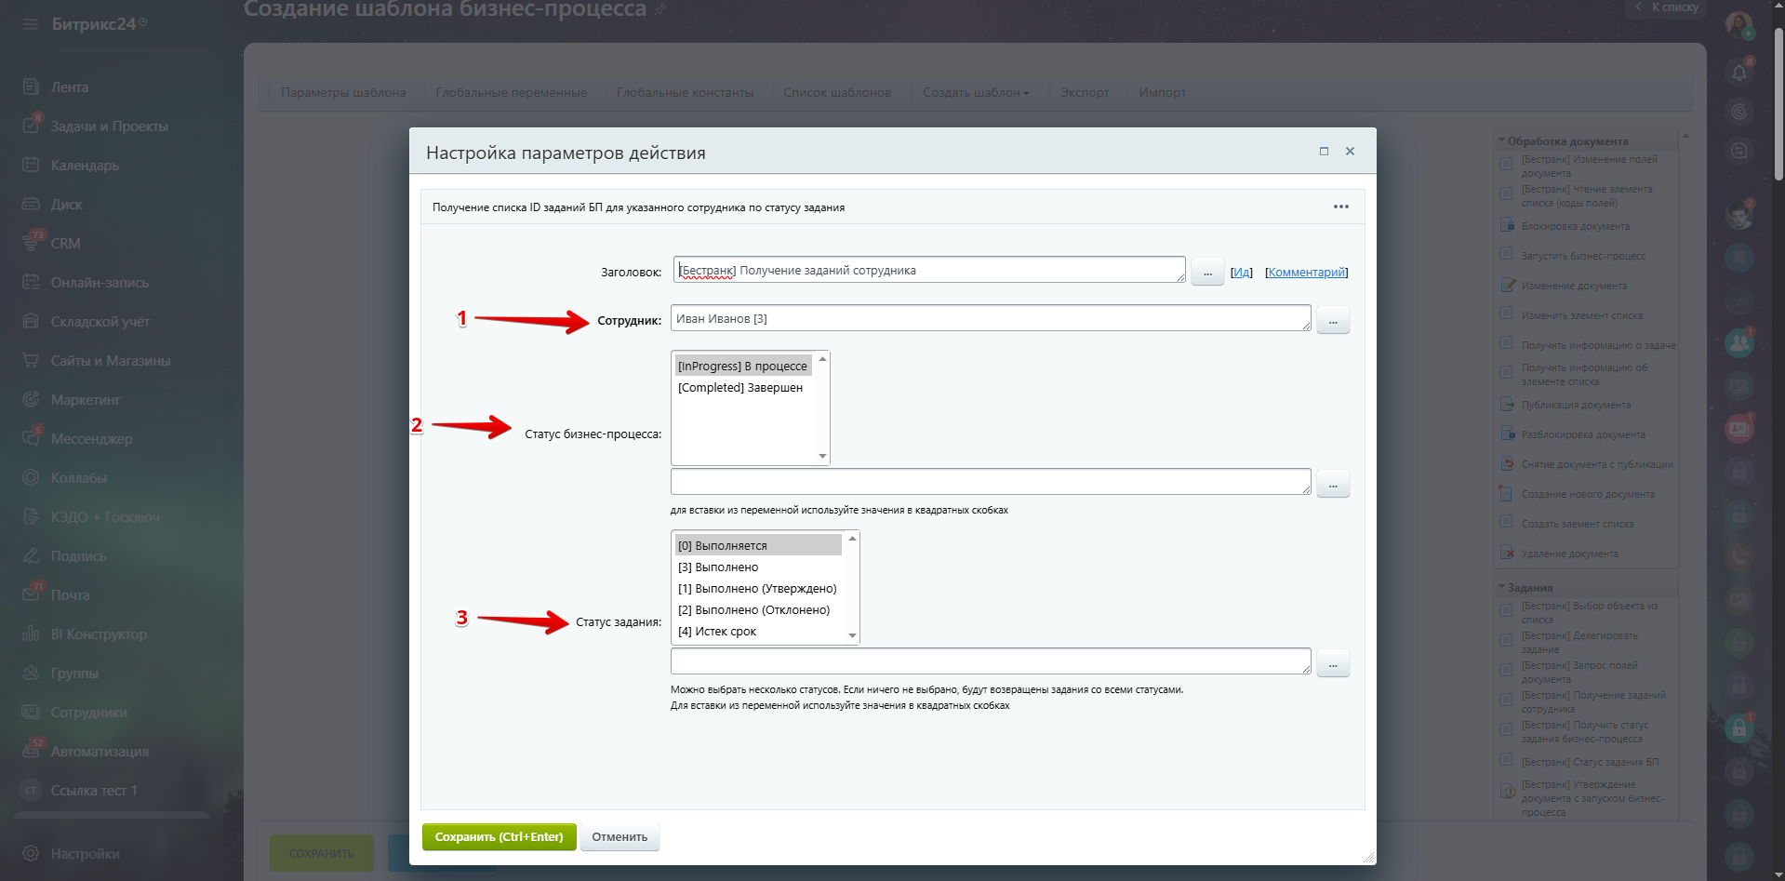Open the Создать шаблон menu
The height and width of the screenshot is (881, 1785).
(975, 93)
